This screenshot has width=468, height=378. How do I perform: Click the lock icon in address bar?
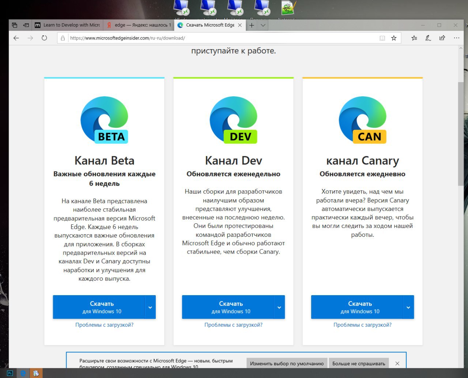[x=63, y=38]
